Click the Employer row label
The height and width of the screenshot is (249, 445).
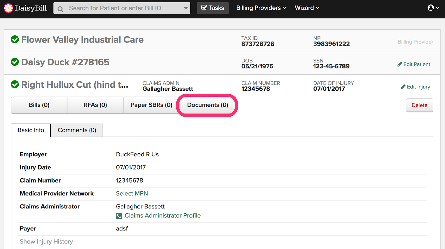click(33, 154)
